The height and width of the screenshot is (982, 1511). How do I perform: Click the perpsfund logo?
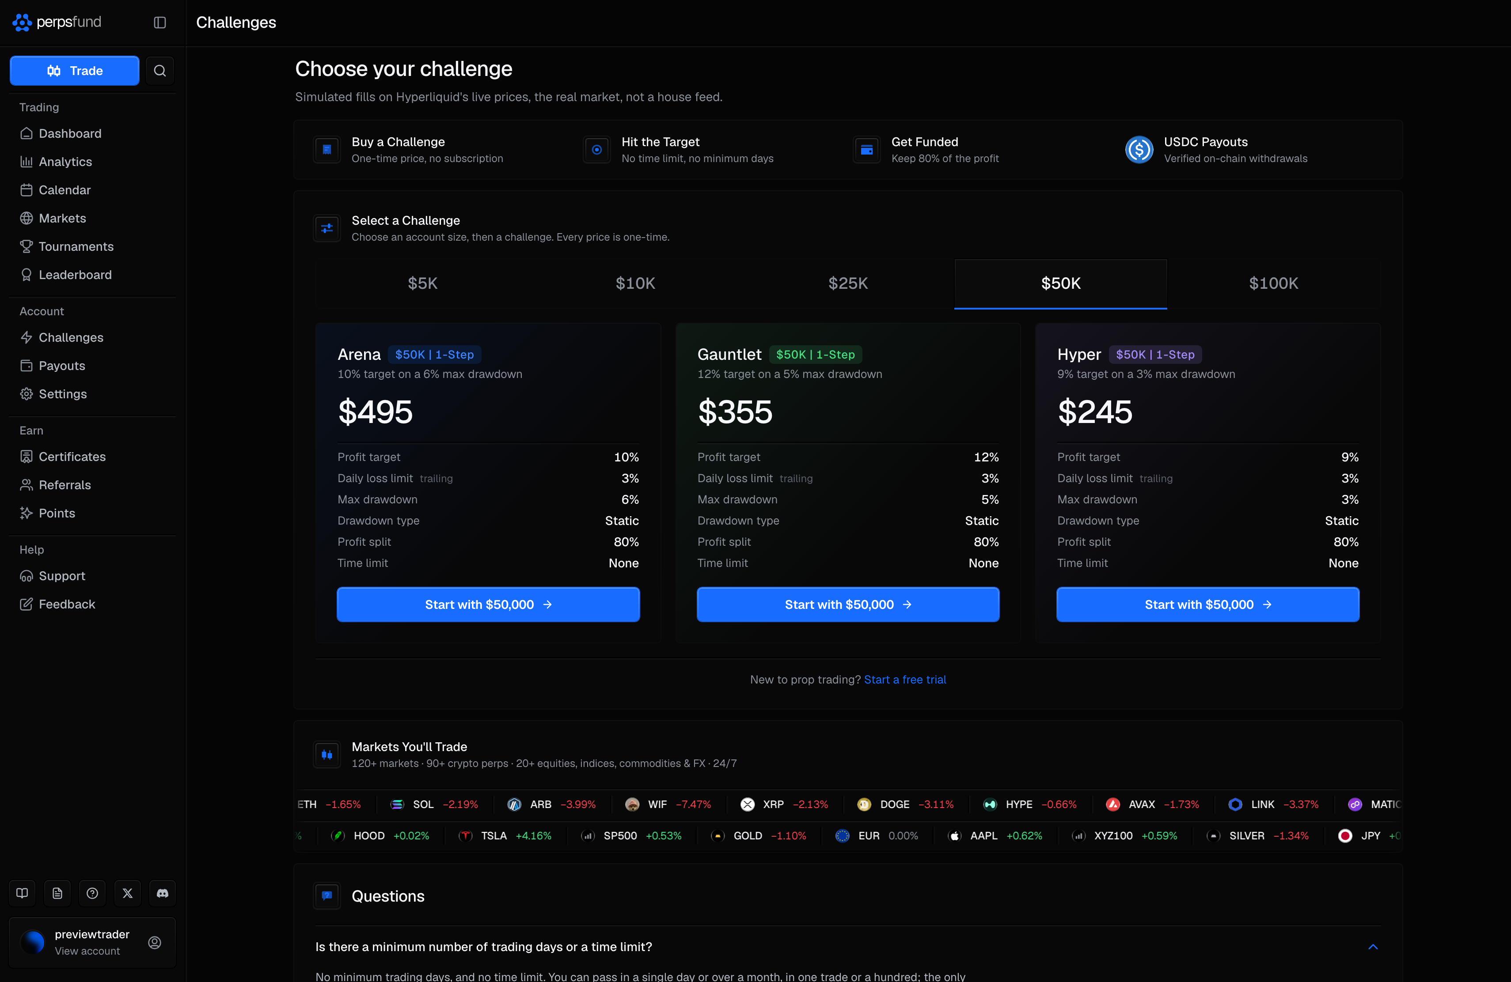tap(57, 22)
